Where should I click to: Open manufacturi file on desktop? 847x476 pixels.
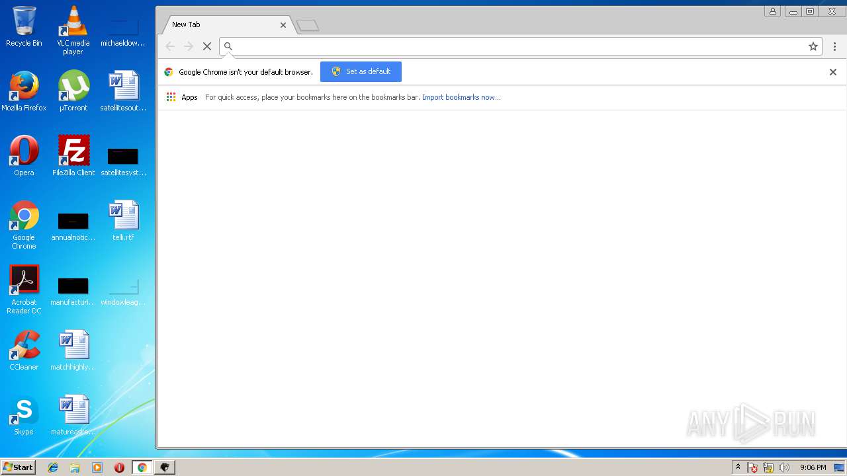click(73, 290)
